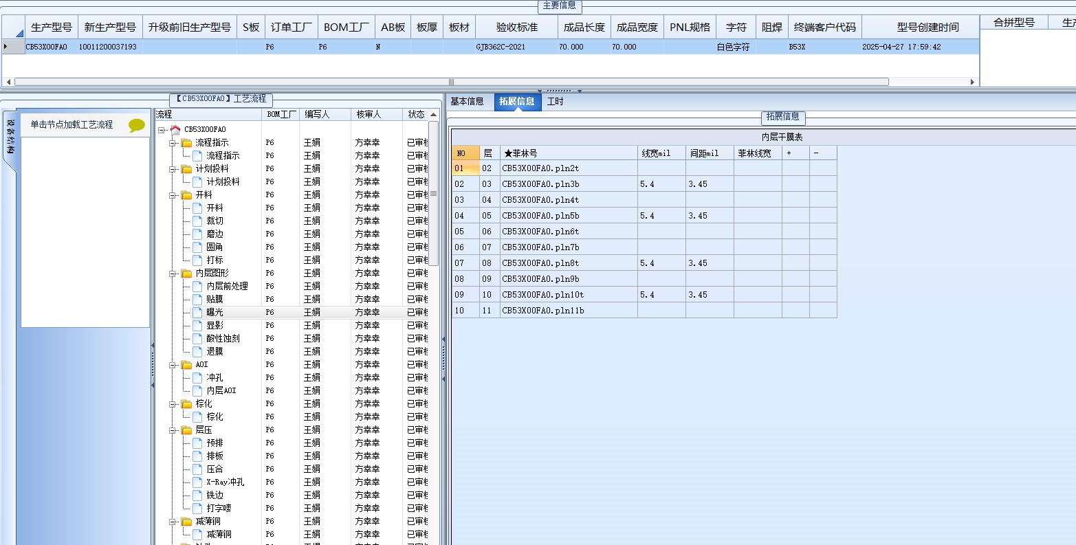1076x545 pixels.
Task: Click the document icon beside 内层AOI
Action: (x=197, y=390)
